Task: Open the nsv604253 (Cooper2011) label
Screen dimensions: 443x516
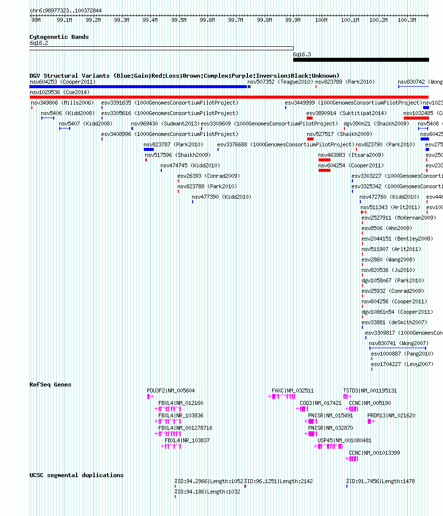Action: coord(63,82)
